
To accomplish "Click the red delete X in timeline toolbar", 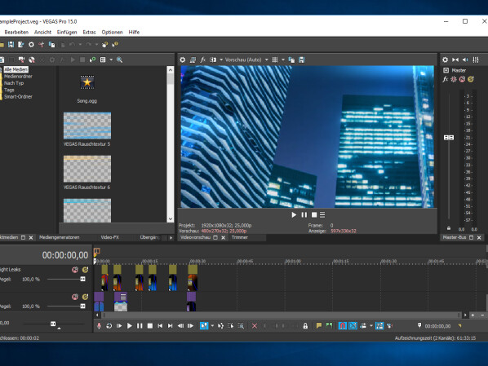I will (x=255, y=326).
